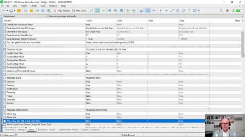Screen dimensions: 245x137
Task: Open the Signals radio-wave icon
Action: coord(37,11)
